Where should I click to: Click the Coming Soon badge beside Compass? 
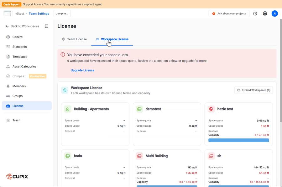(x=38, y=76)
